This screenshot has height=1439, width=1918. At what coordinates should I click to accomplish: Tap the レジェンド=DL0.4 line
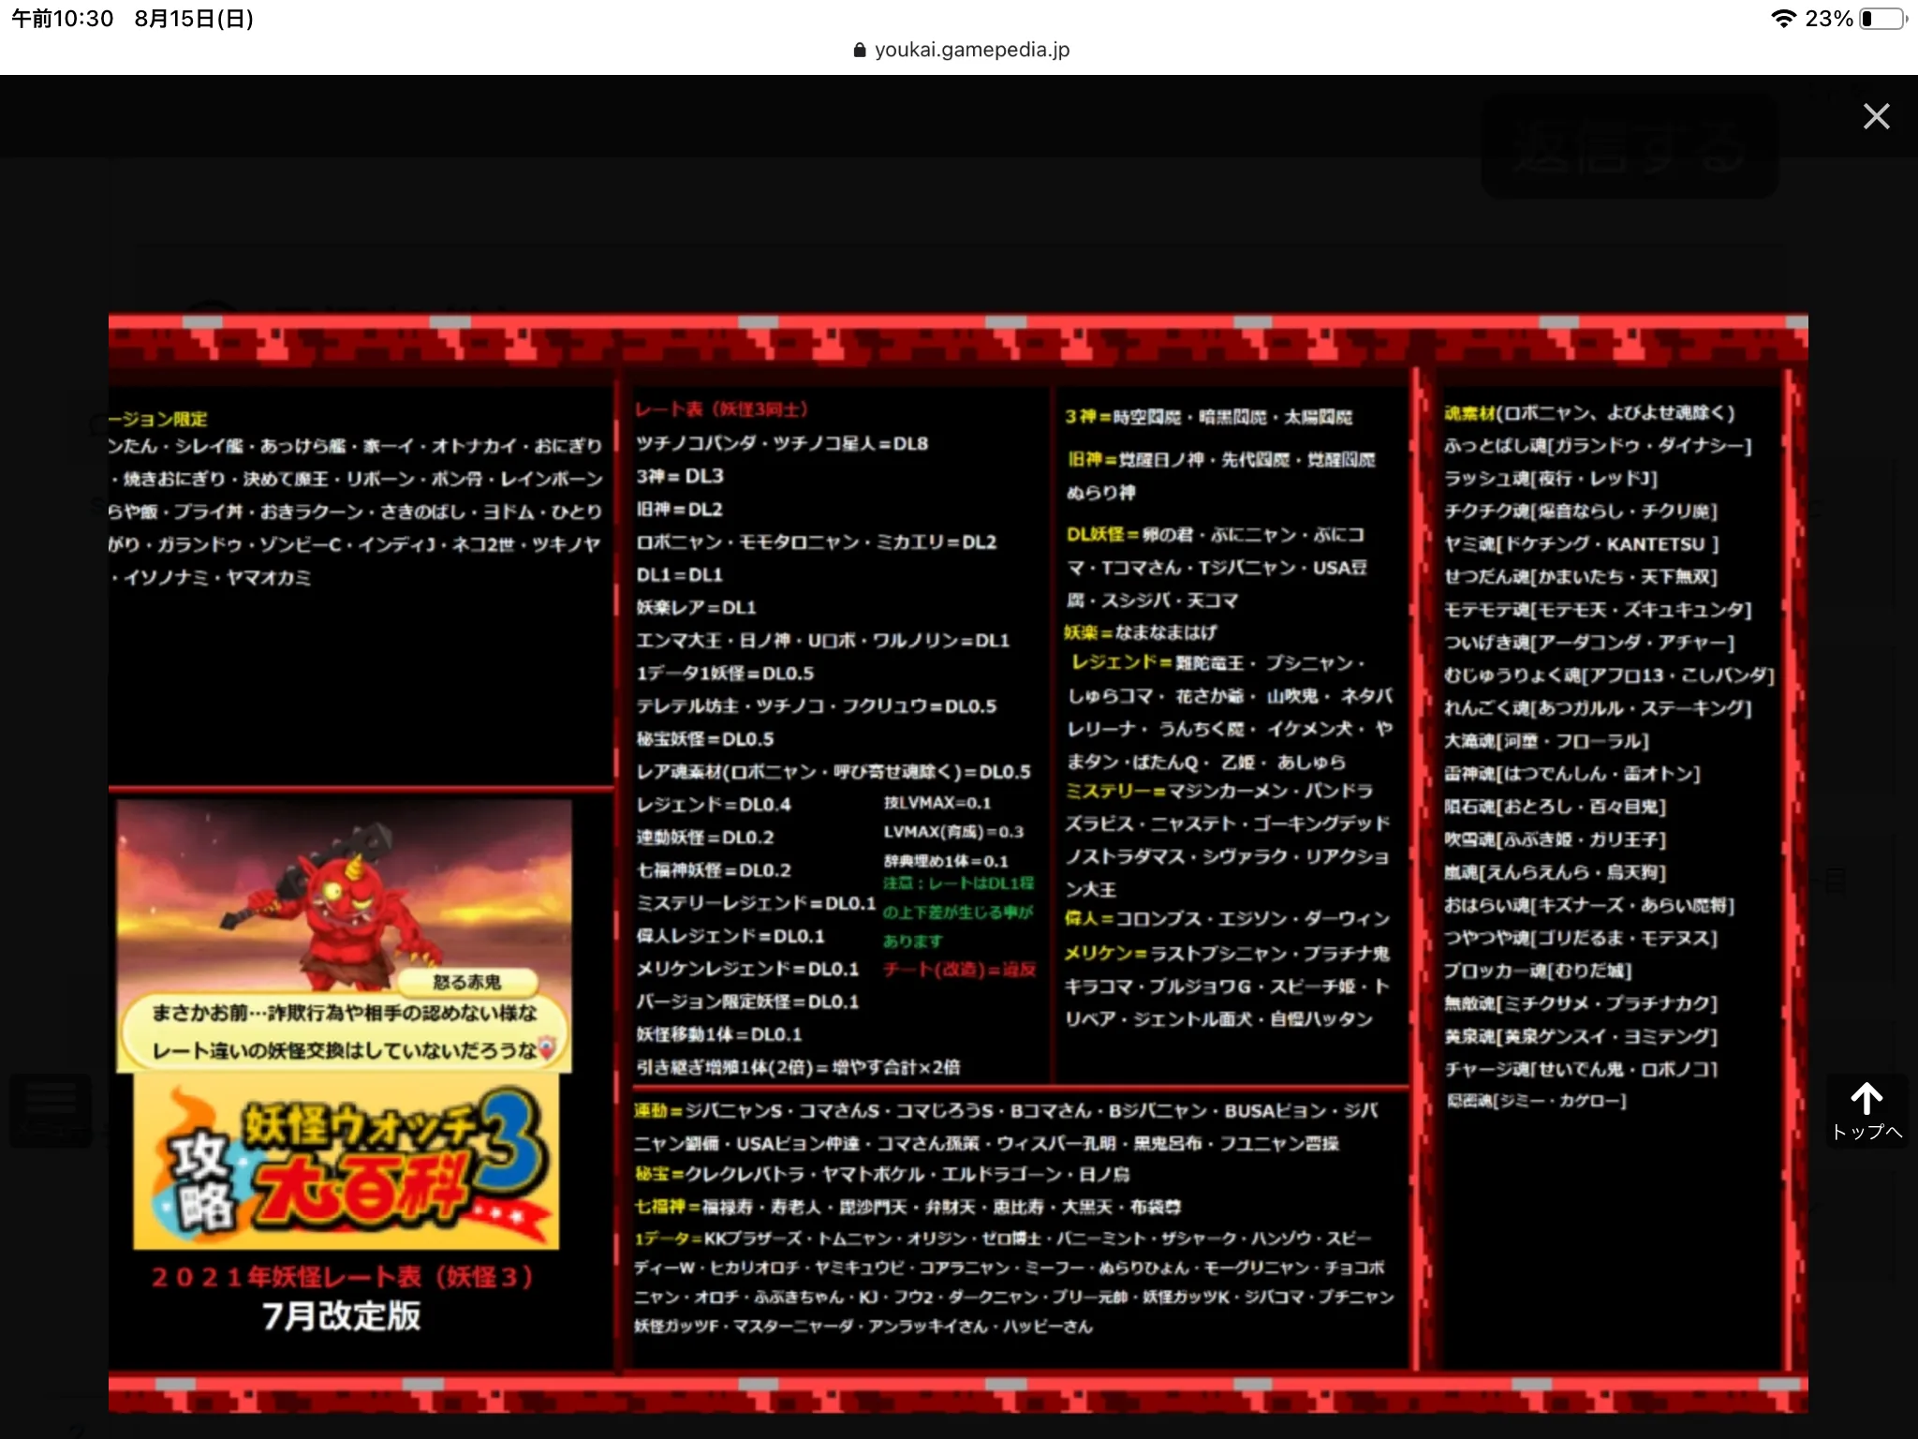click(713, 804)
